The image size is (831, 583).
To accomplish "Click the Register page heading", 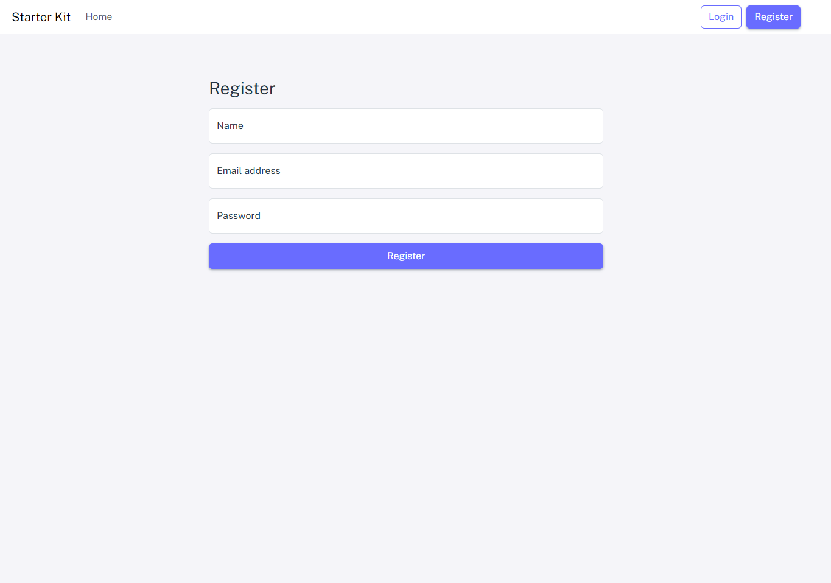I will coord(242,89).
